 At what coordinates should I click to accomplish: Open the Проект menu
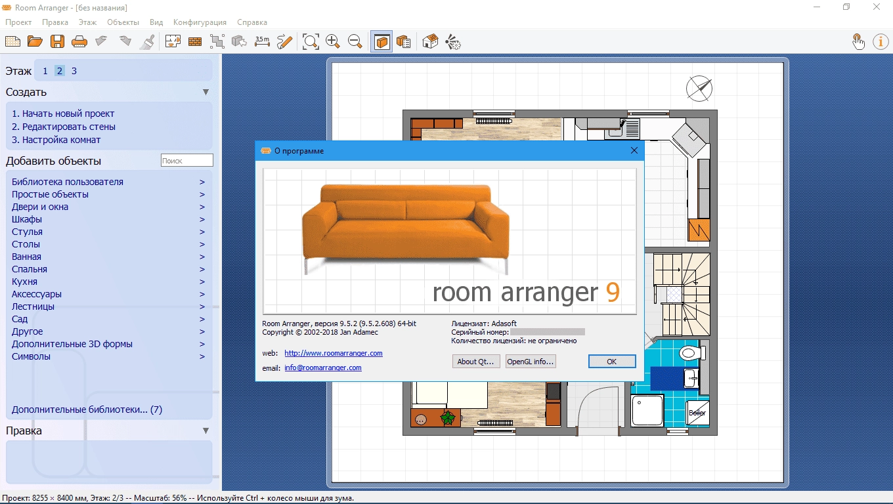[18, 22]
